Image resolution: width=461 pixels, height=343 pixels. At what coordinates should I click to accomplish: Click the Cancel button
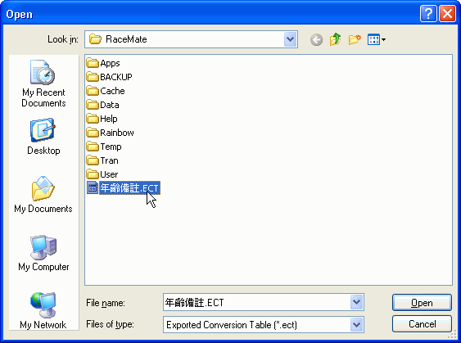pos(422,324)
